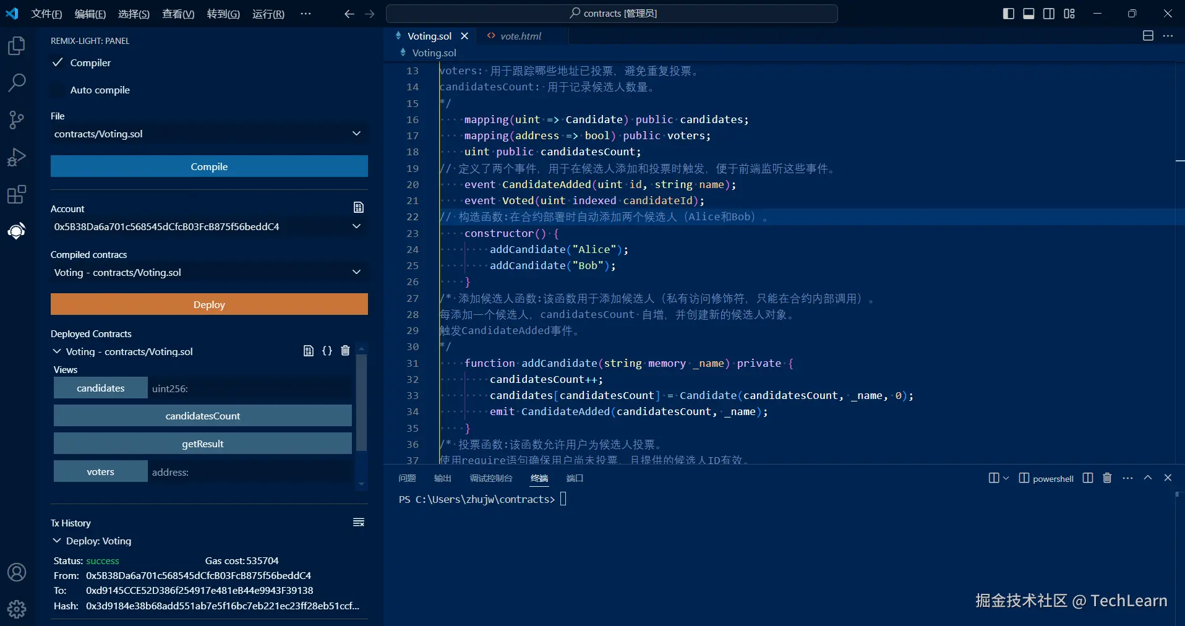This screenshot has height=626, width=1185.
Task: Go back with the navigation arrow
Action: 349,14
